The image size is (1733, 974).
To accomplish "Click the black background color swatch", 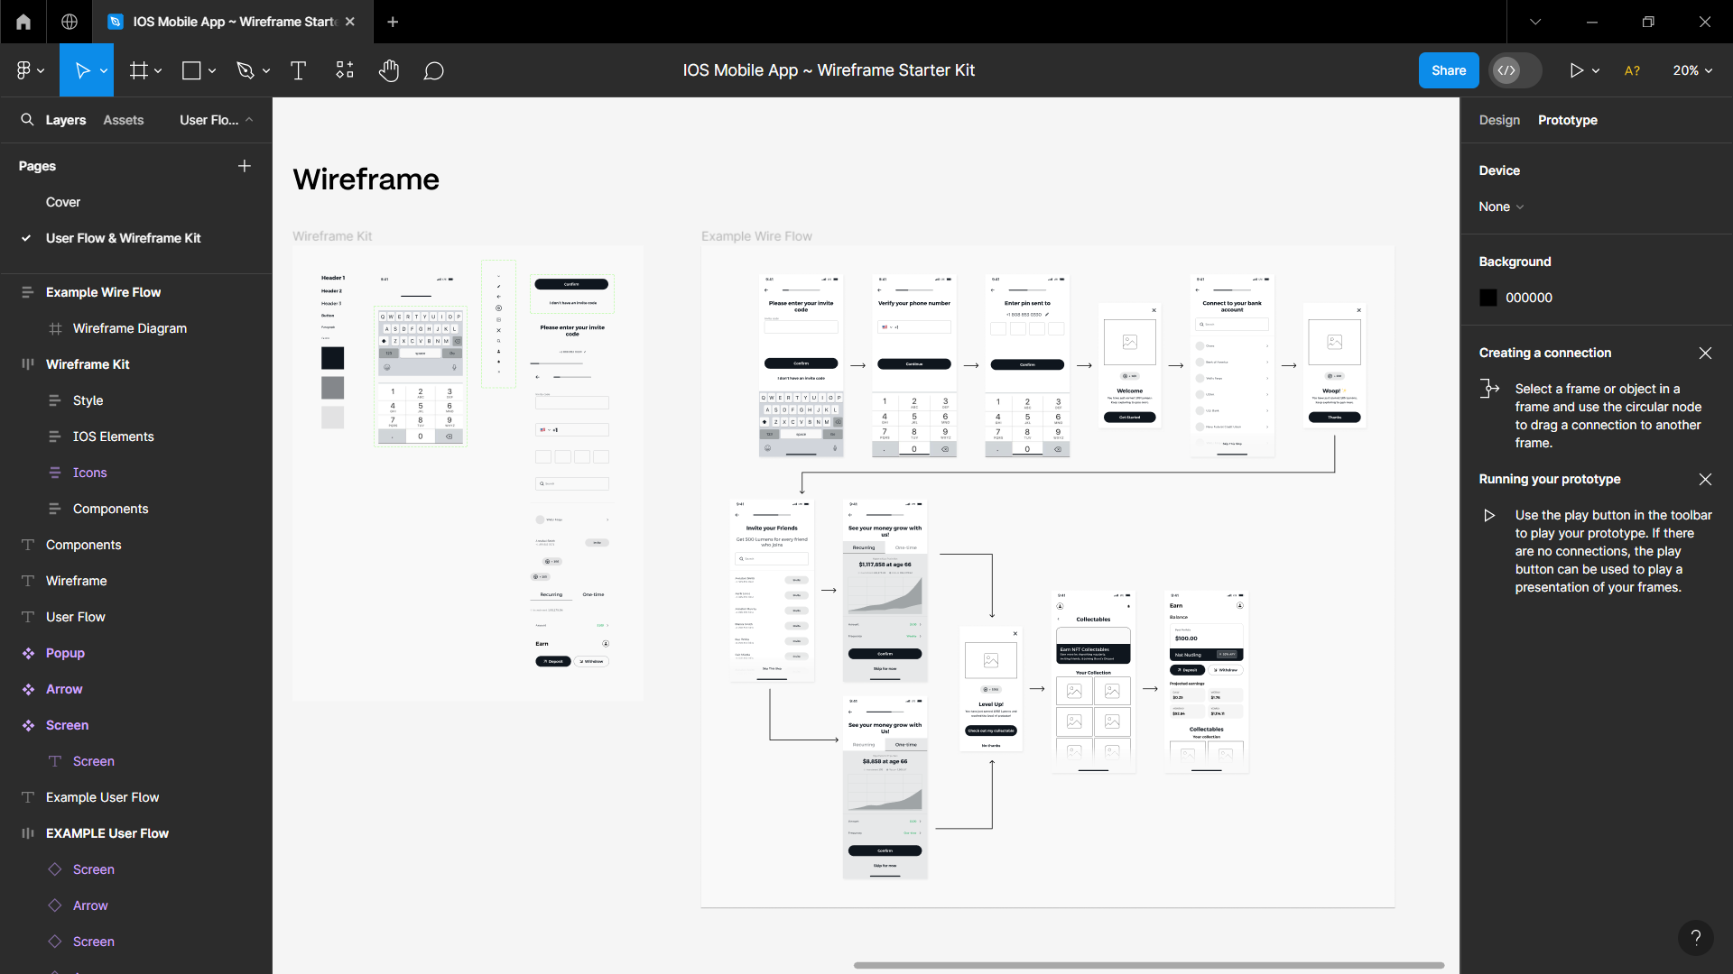I will [x=1488, y=298].
